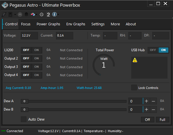Click the Dew B value input field
Image resolution: width=173 pixels, height=135 pixels.
coord(136,109)
